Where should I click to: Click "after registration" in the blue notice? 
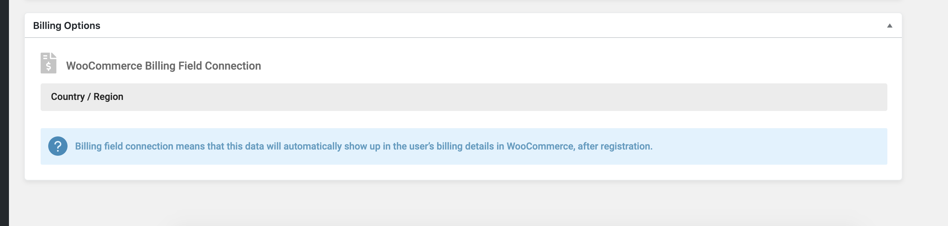coord(614,146)
